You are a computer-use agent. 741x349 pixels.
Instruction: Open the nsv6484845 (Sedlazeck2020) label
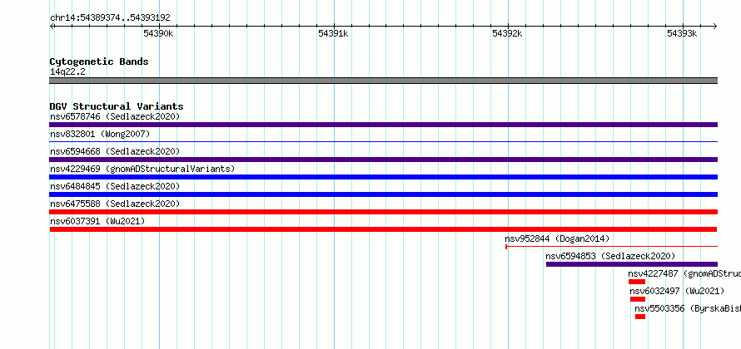[115, 186]
